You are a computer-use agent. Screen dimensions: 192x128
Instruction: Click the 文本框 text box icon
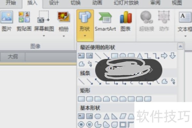click(x=185, y=17)
